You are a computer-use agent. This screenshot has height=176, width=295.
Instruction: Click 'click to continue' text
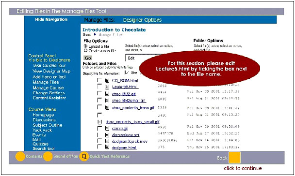click(243, 168)
